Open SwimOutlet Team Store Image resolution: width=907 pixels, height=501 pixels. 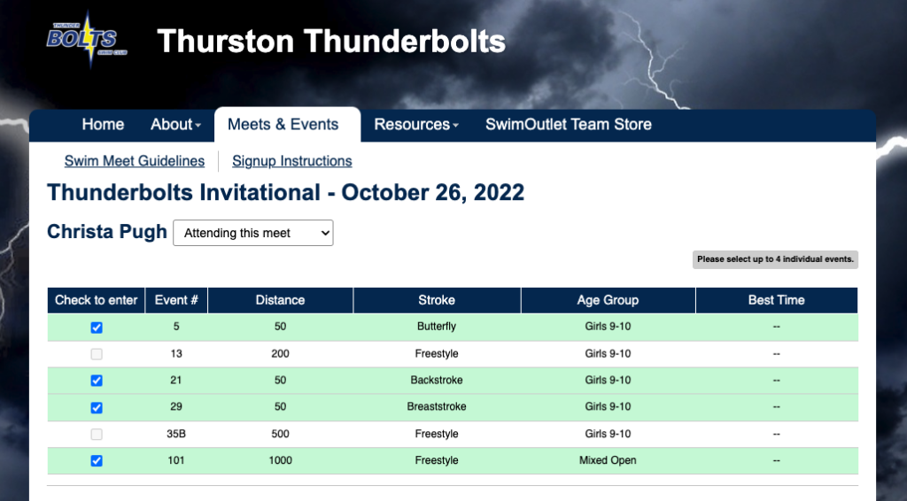click(x=568, y=125)
